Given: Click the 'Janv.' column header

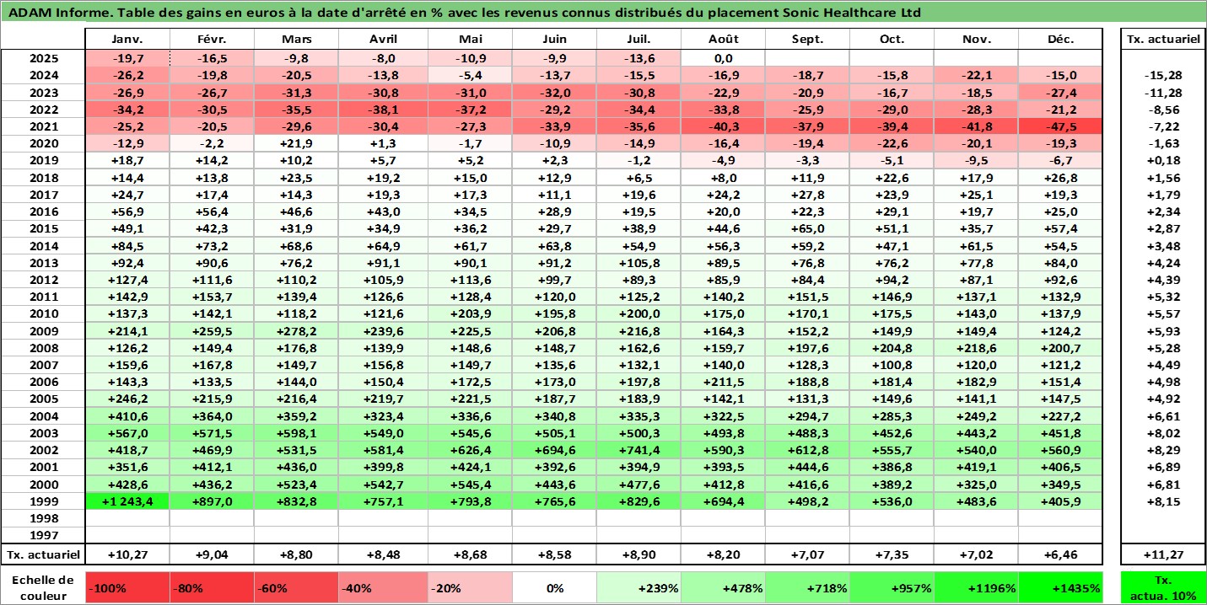Looking at the screenshot, I should click(x=128, y=40).
